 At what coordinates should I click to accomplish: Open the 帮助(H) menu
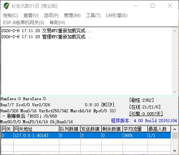pyautogui.click(x=57, y=23)
